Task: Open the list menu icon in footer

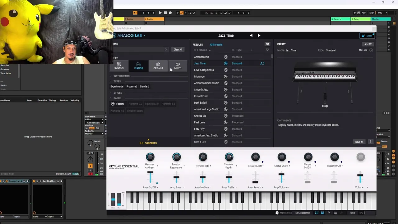Action: (x=335, y=213)
